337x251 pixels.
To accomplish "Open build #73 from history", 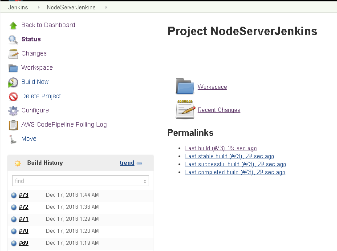I will [x=24, y=195].
